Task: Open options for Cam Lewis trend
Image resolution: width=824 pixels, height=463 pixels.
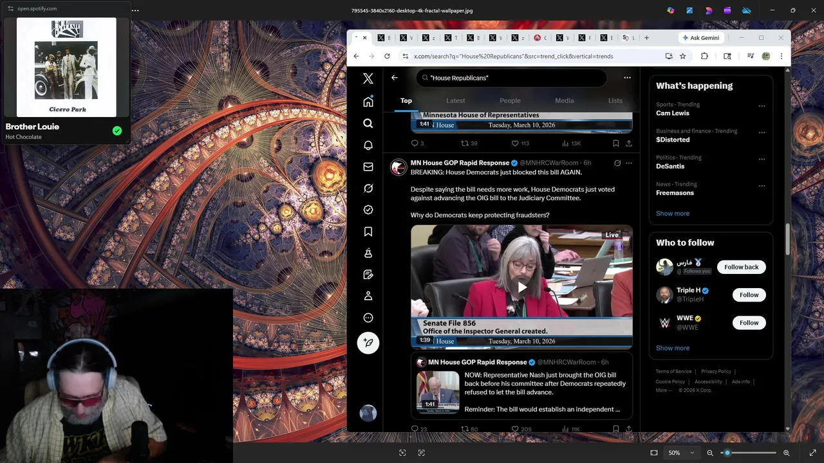Action: point(762,106)
